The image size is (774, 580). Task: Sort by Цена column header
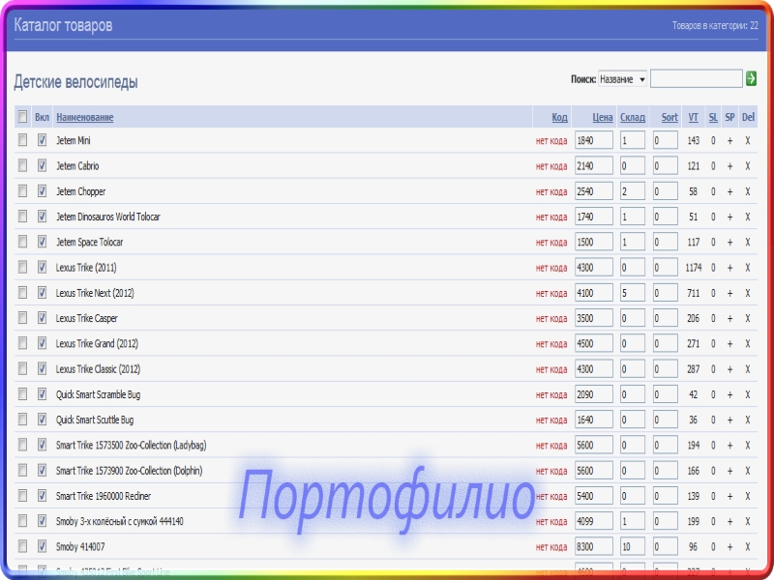[602, 117]
